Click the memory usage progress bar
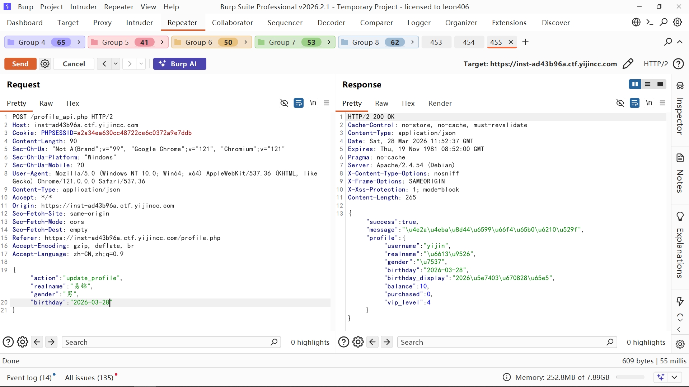The height and width of the screenshot is (387, 689). click(630, 377)
